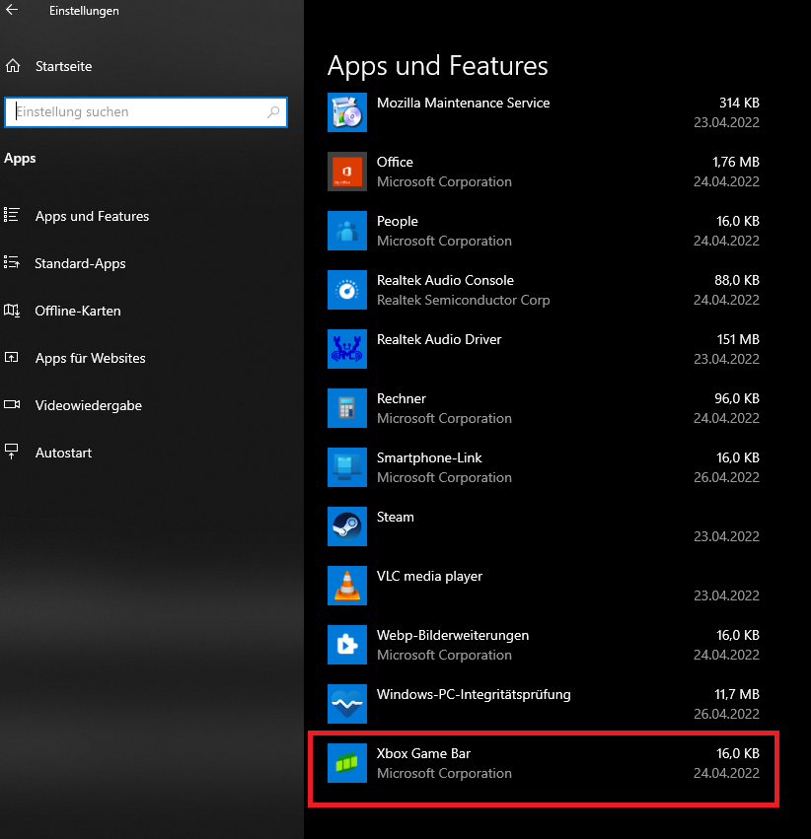This screenshot has height=839, width=811.
Task: Click the Apps und Features page heading
Action: click(x=437, y=66)
